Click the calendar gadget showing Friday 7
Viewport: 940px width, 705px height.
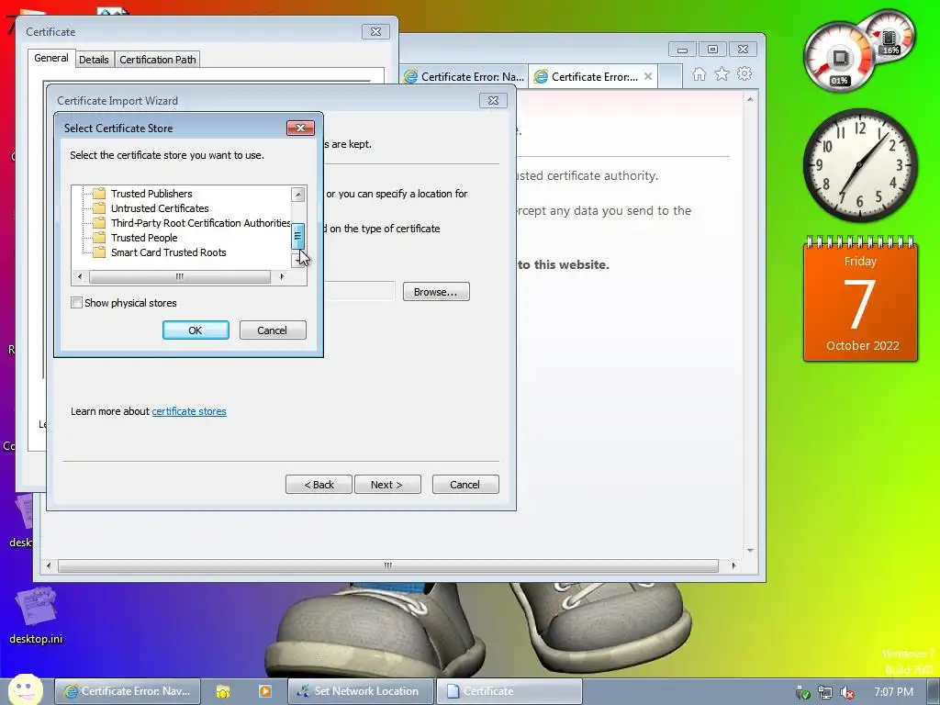click(x=860, y=298)
